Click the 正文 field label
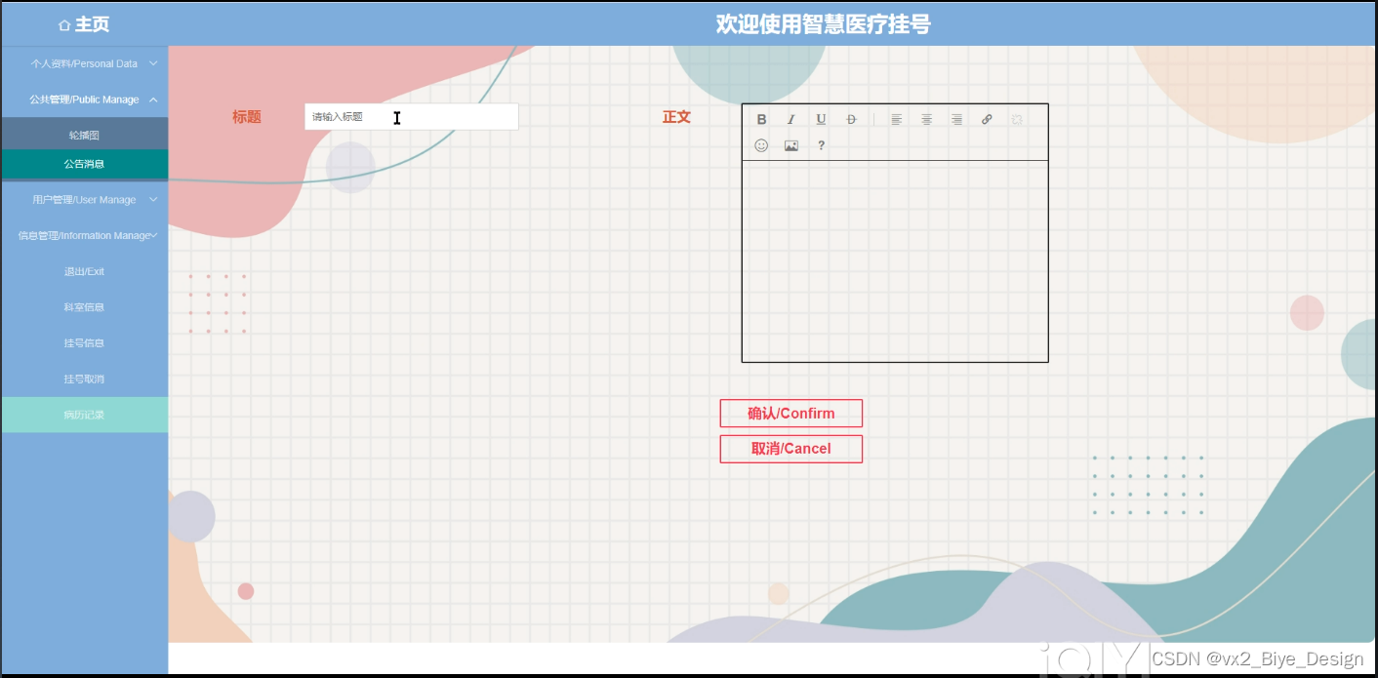This screenshot has height=678, width=1378. [x=676, y=117]
